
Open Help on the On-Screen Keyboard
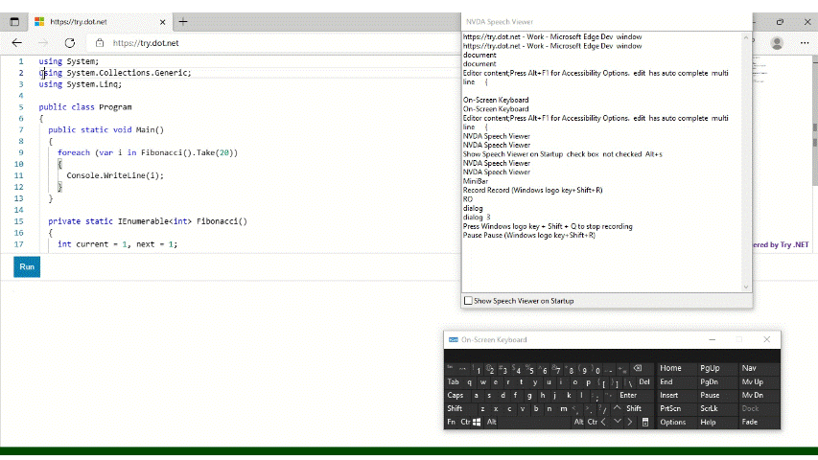click(717, 423)
